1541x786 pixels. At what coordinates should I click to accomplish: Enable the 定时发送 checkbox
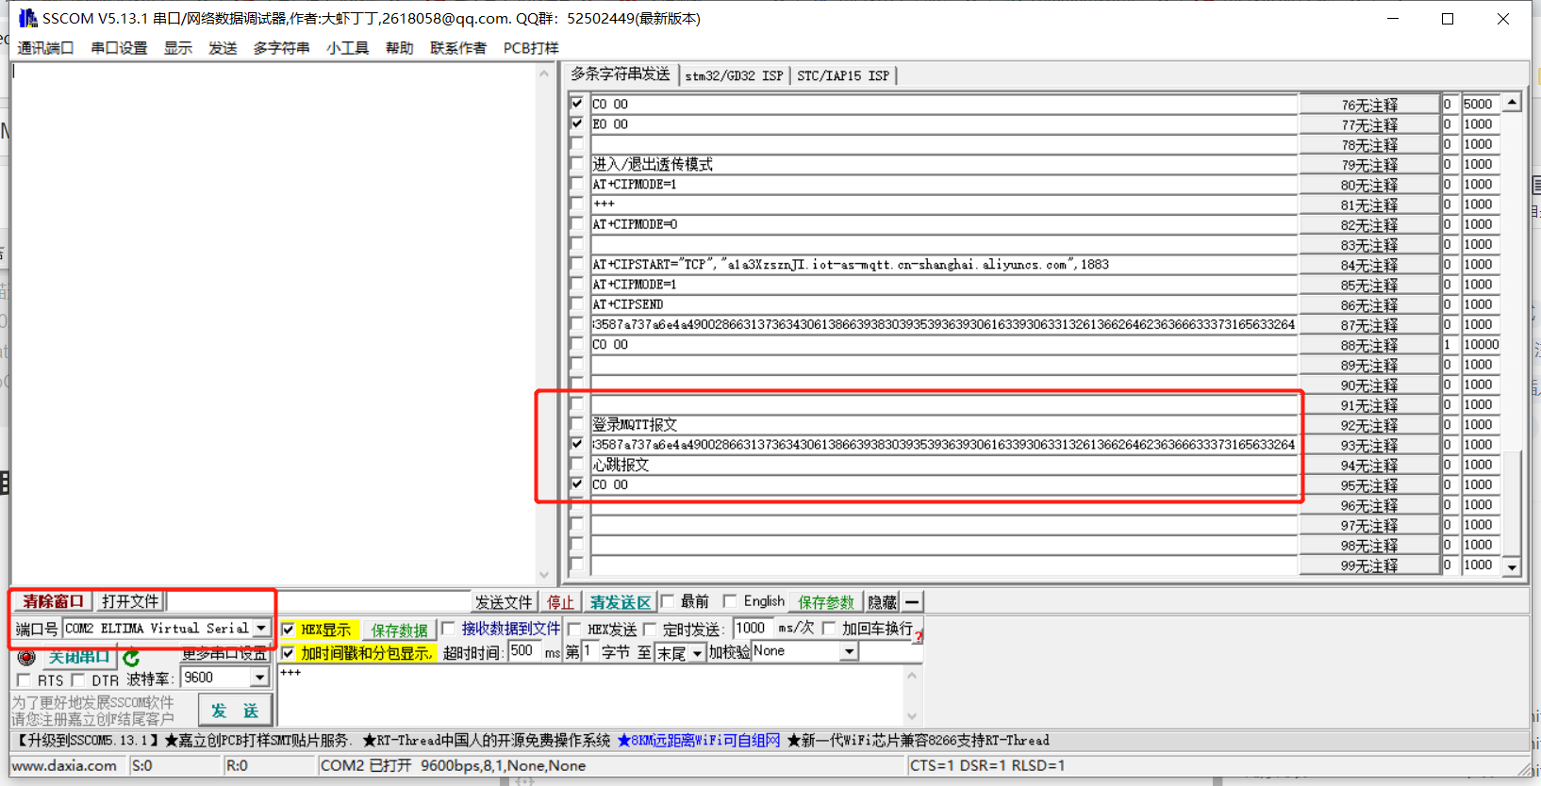tap(650, 630)
